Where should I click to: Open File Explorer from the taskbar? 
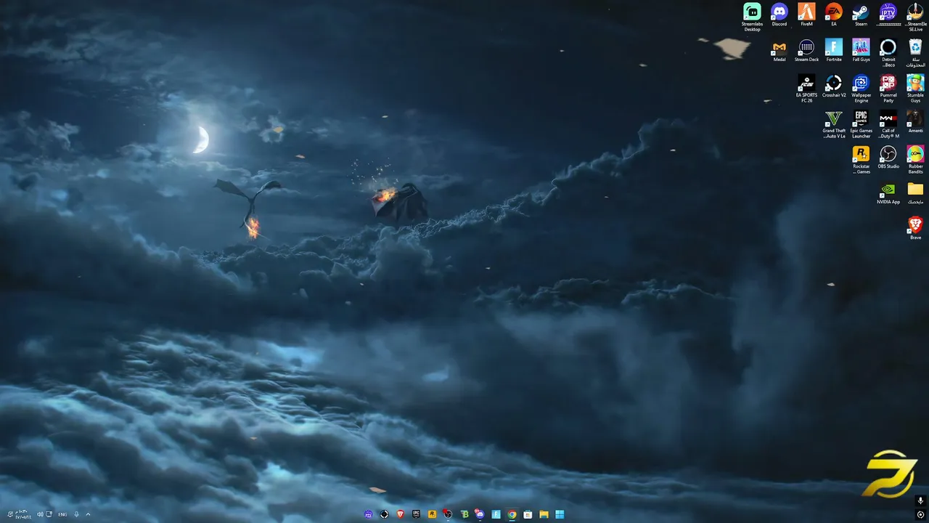click(x=544, y=514)
